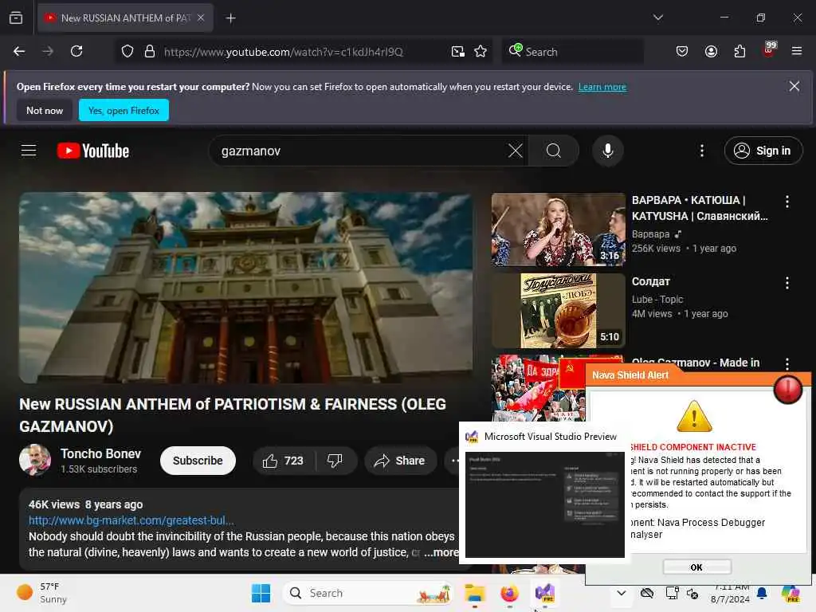Search with voice microphone button
This screenshot has height=612, width=816.
pos(607,151)
